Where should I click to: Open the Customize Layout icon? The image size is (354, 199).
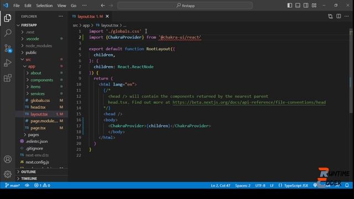(314, 6)
